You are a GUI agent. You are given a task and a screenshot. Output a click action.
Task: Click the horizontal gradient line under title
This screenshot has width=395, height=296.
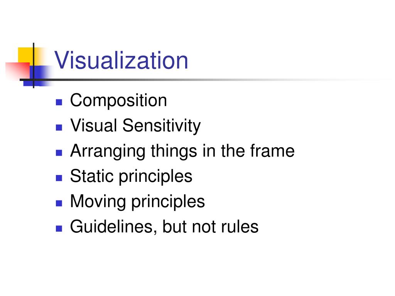[x=201, y=80]
